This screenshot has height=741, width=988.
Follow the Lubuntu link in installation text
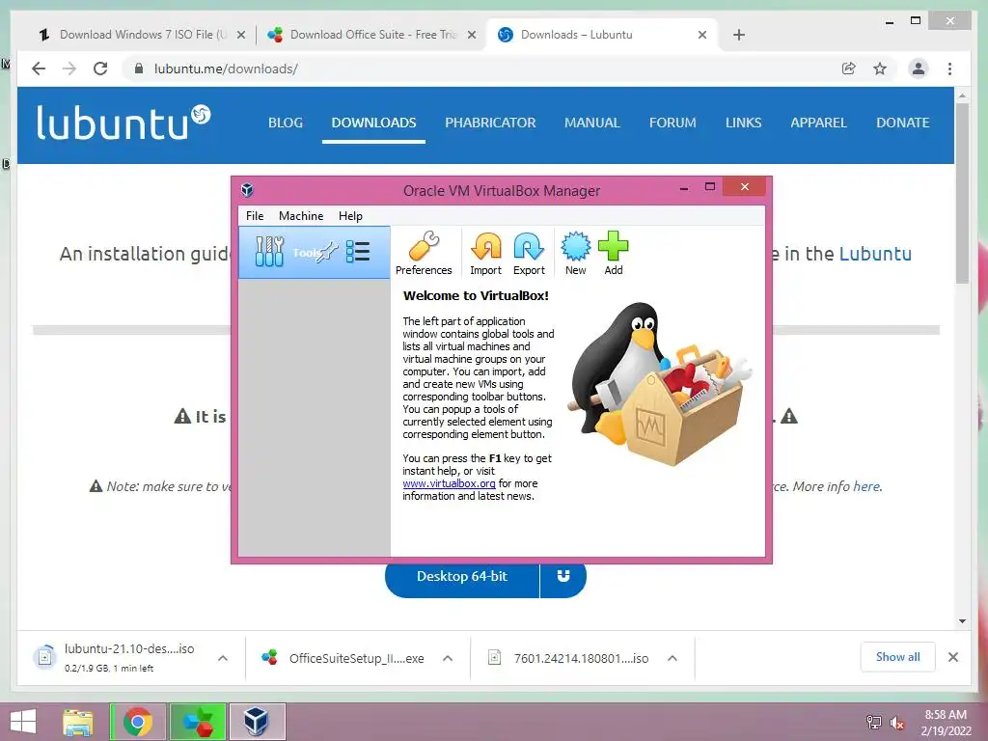[x=875, y=254]
